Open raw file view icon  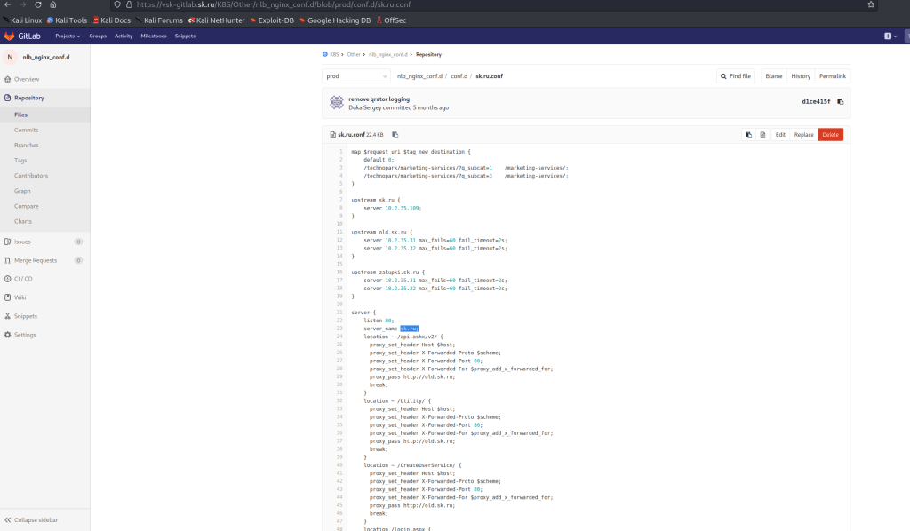tap(762, 135)
